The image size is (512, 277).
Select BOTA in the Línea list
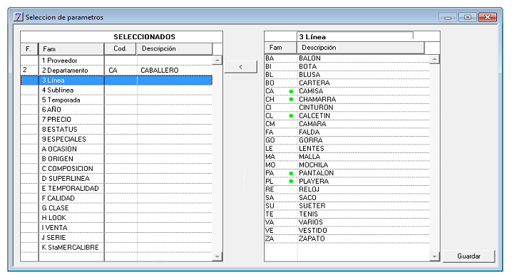click(x=347, y=66)
